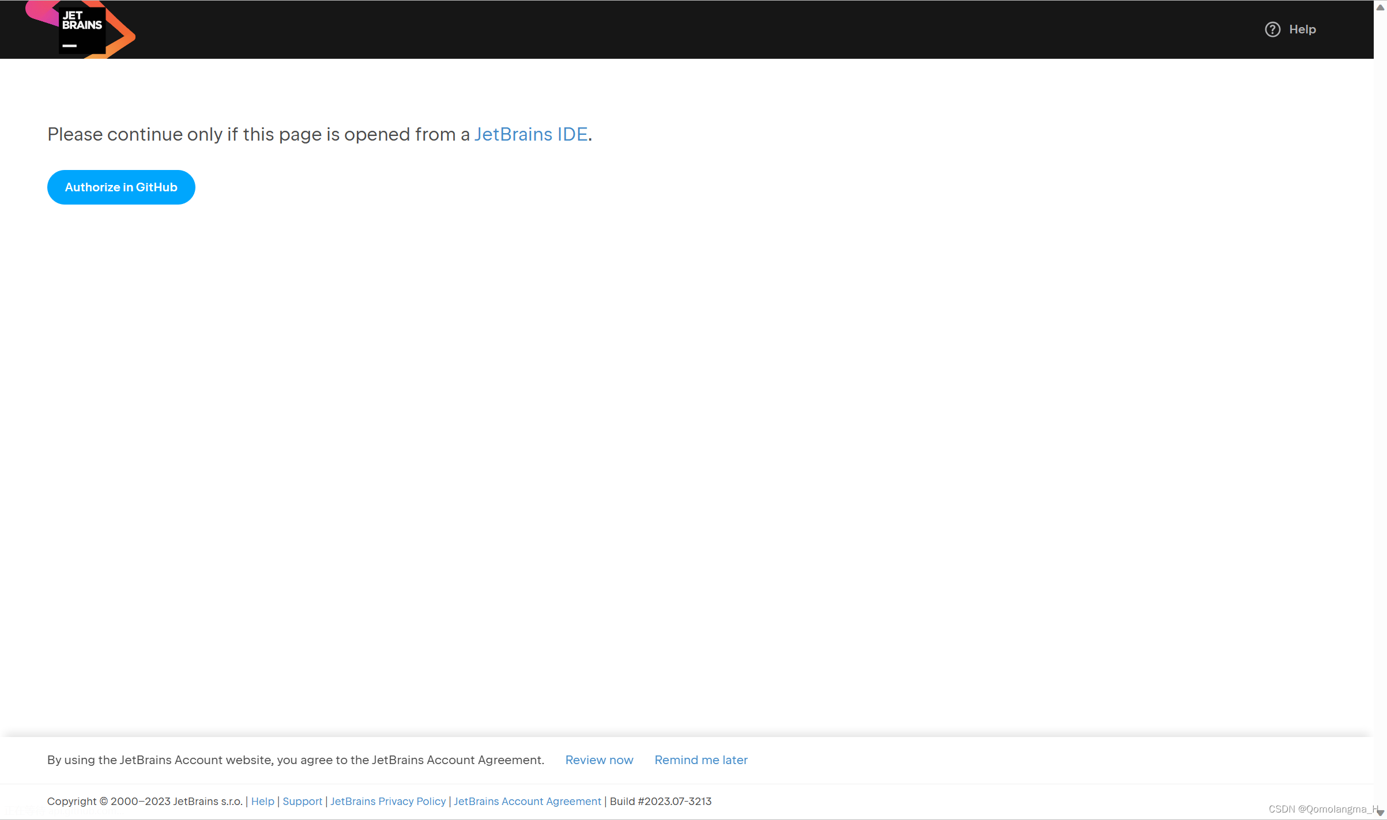
Task: Open the footer Support link
Action: tap(302, 802)
